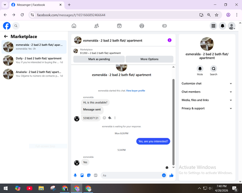Mute this chat with the bell icon

(x=200, y=69)
